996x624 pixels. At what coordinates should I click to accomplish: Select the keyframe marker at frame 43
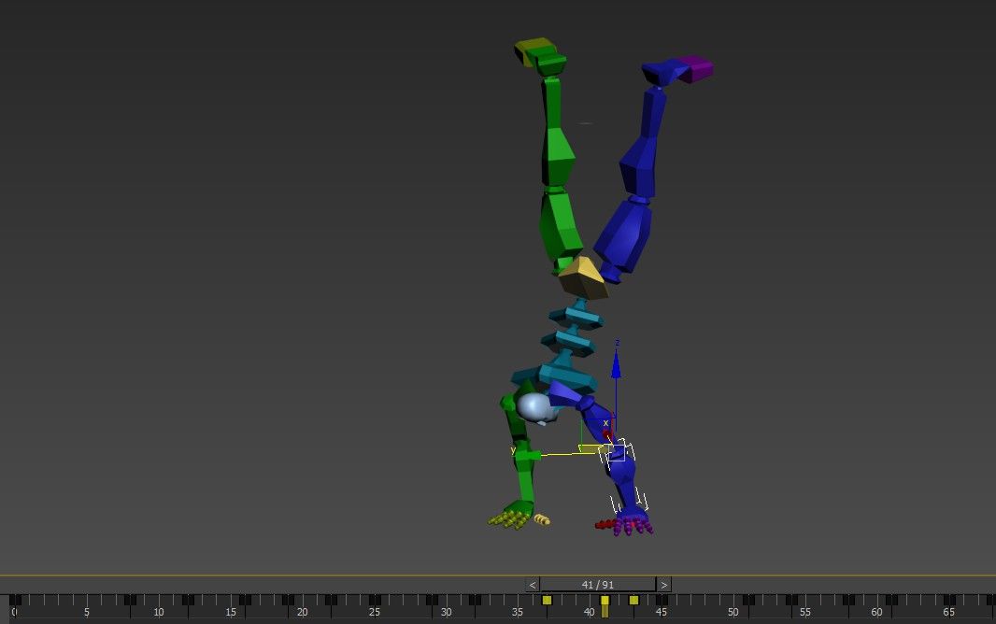pos(633,600)
